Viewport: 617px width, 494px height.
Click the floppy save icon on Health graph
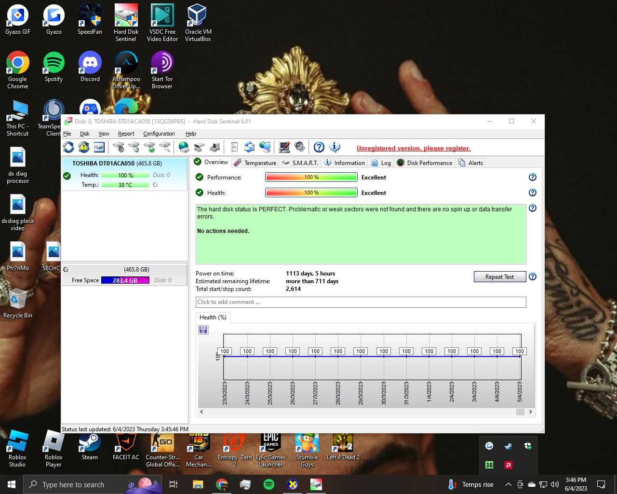(203, 329)
